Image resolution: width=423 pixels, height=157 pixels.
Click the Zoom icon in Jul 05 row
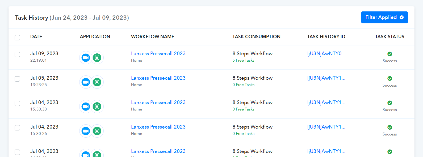point(86,82)
